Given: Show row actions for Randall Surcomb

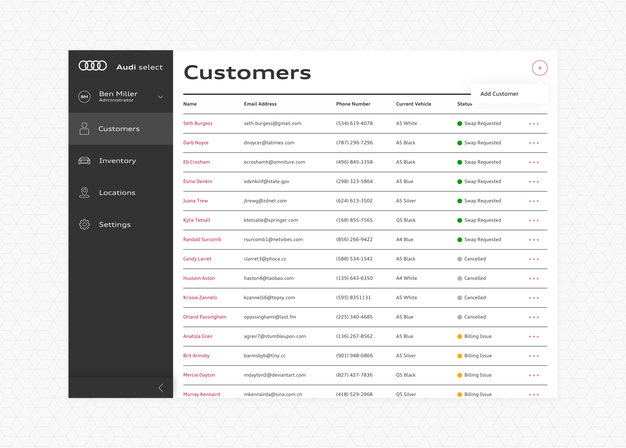Looking at the screenshot, I should click(x=534, y=240).
